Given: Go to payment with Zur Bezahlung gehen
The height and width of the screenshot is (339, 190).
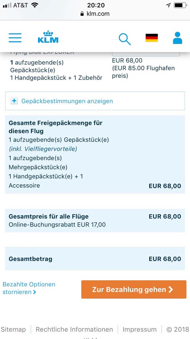Looking at the screenshot, I should point(134,290).
